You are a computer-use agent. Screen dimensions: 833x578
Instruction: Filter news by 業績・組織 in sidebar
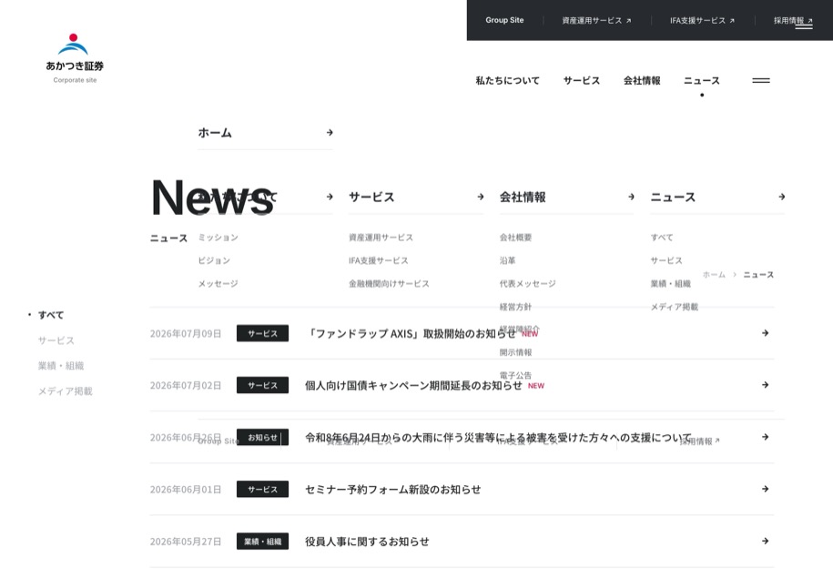tap(61, 366)
